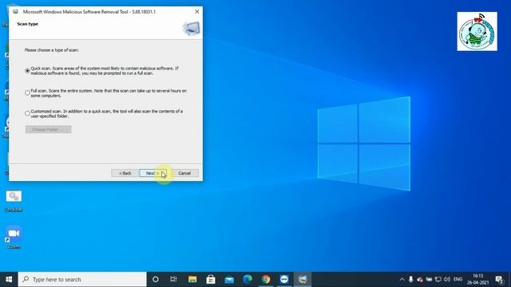Open the volume control tray icon
This screenshot has height=287, width=511.
(x=447, y=279)
